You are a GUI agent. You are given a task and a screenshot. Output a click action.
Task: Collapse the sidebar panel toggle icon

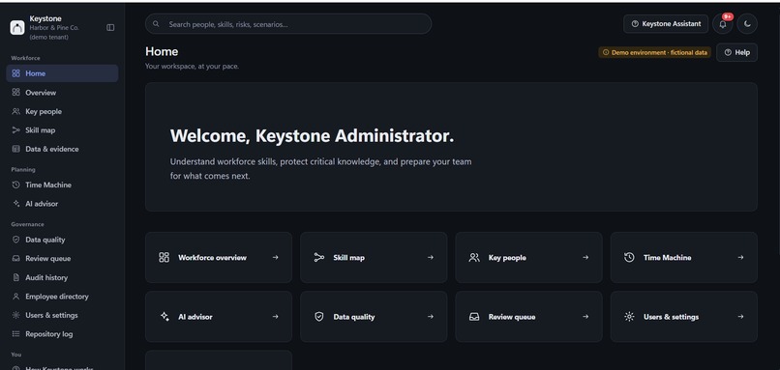pyautogui.click(x=110, y=27)
